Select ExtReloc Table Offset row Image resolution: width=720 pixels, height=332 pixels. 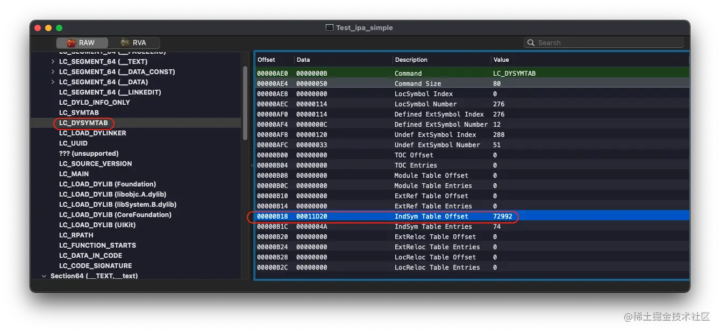472,236
